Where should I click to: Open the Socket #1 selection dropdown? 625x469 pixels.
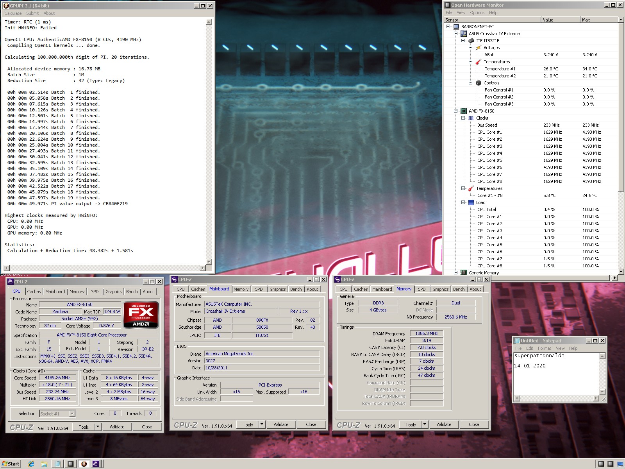coord(72,414)
